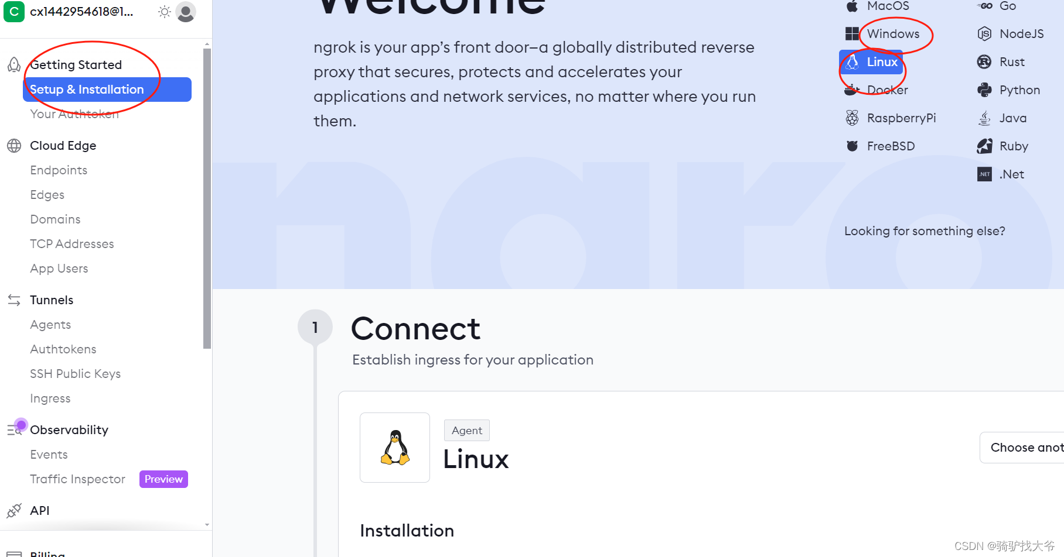Click the Linux penguin icon in platform list
Screen dimensions: 1064x557
click(x=852, y=62)
